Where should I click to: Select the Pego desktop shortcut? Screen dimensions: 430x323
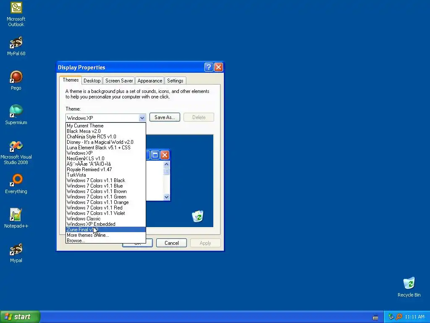[x=16, y=80]
